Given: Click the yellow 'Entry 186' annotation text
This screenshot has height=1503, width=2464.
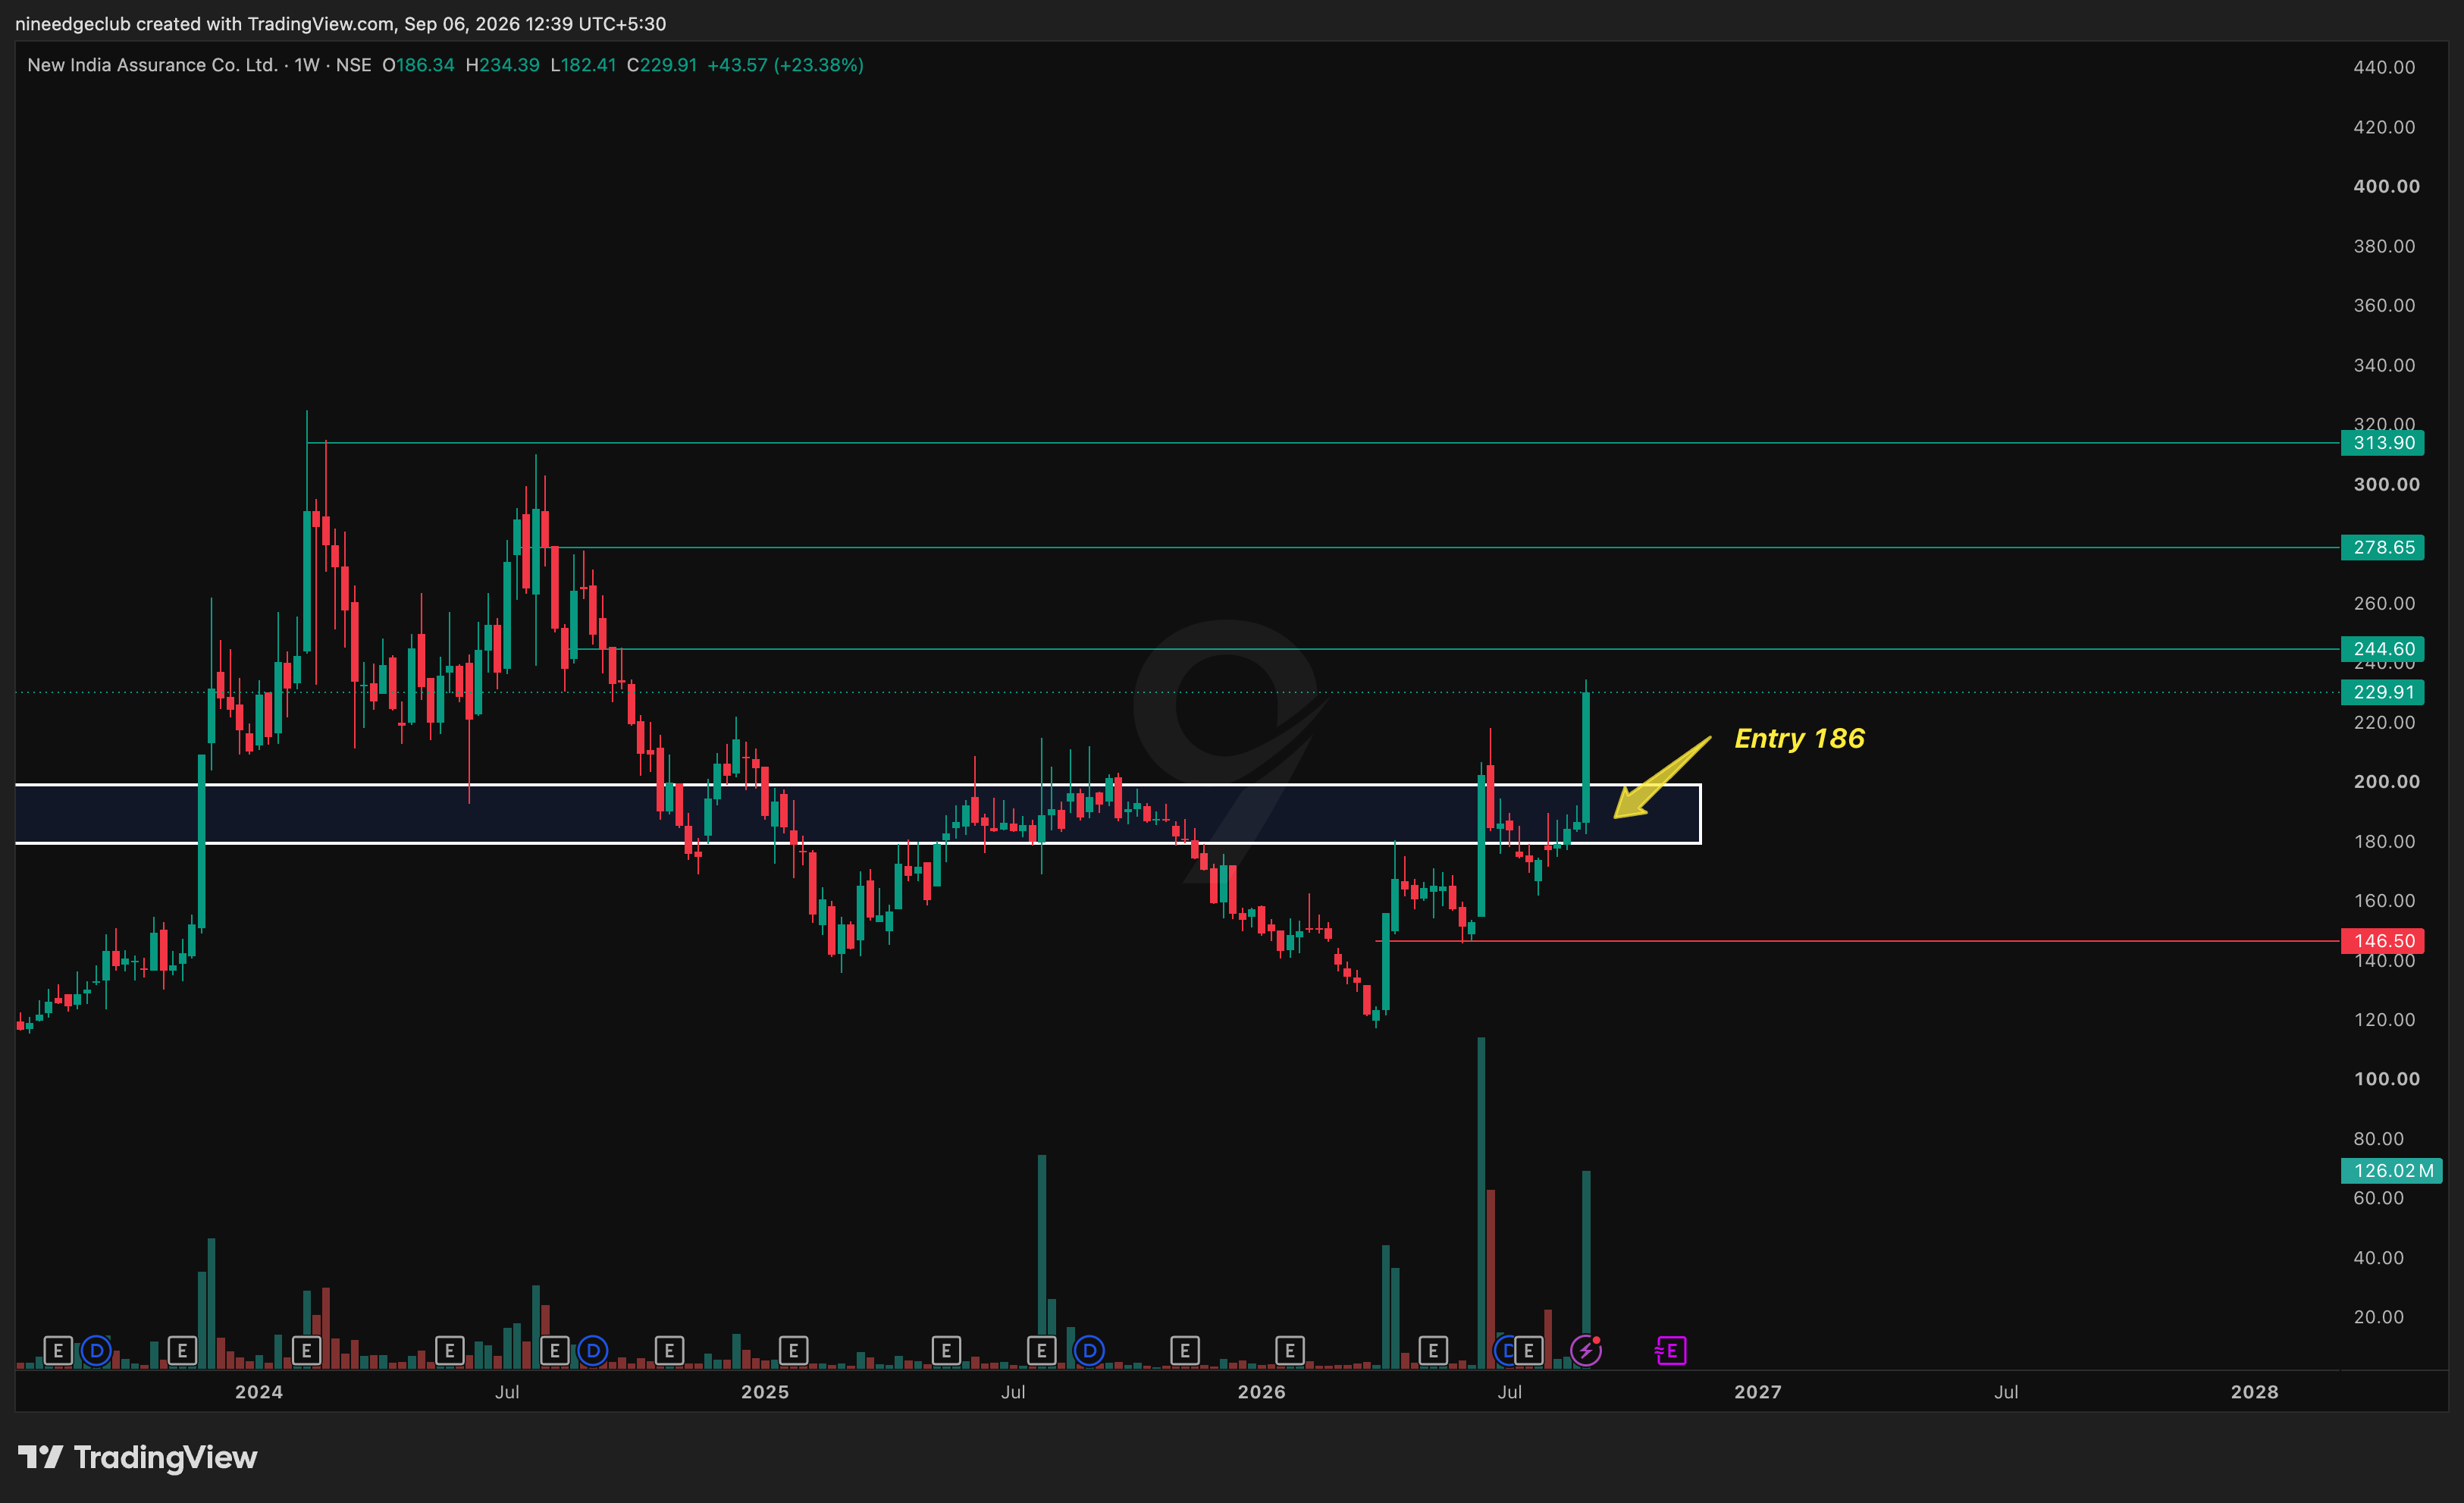Looking at the screenshot, I should click(1799, 738).
